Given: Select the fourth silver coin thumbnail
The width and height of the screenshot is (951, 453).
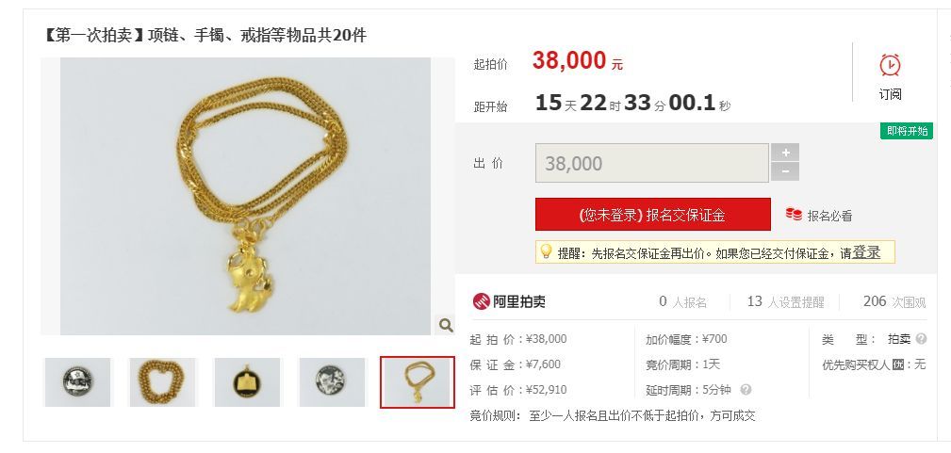Looking at the screenshot, I should click(332, 382).
